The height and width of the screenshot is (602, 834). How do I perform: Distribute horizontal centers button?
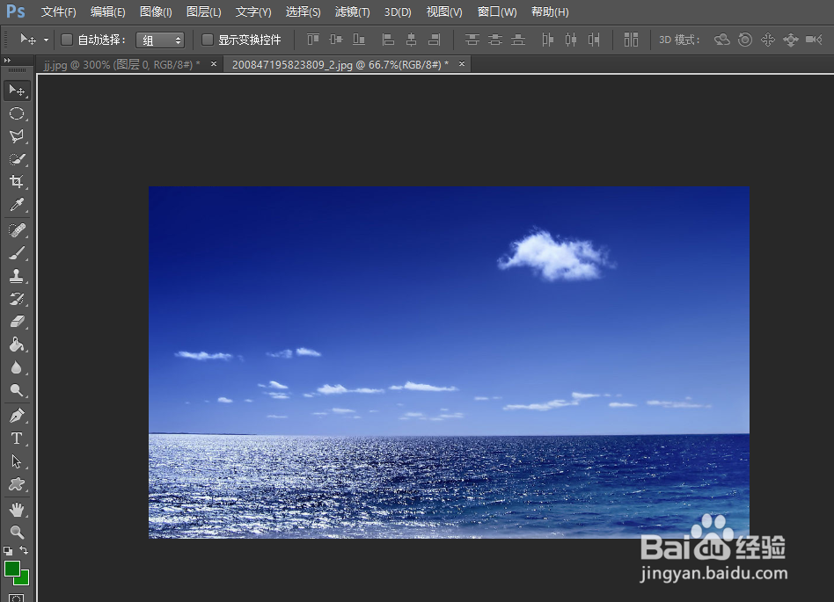click(x=571, y=40)
